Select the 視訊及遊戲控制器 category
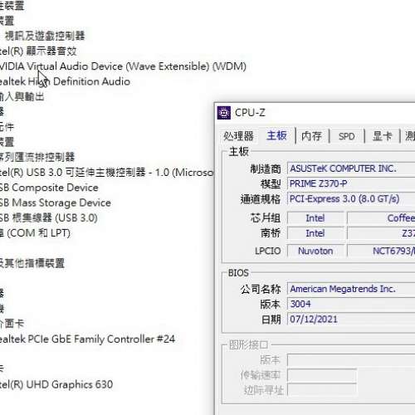The height and width of the screenshot is (415, 415). tap(45, 36)
